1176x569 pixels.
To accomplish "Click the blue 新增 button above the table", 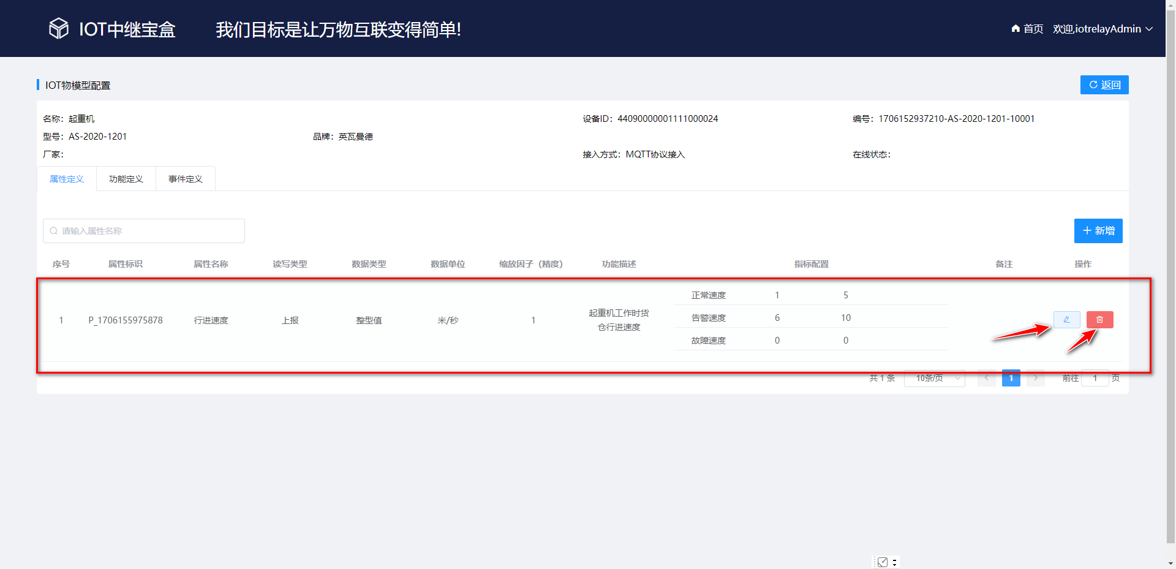I will 1098,231.
